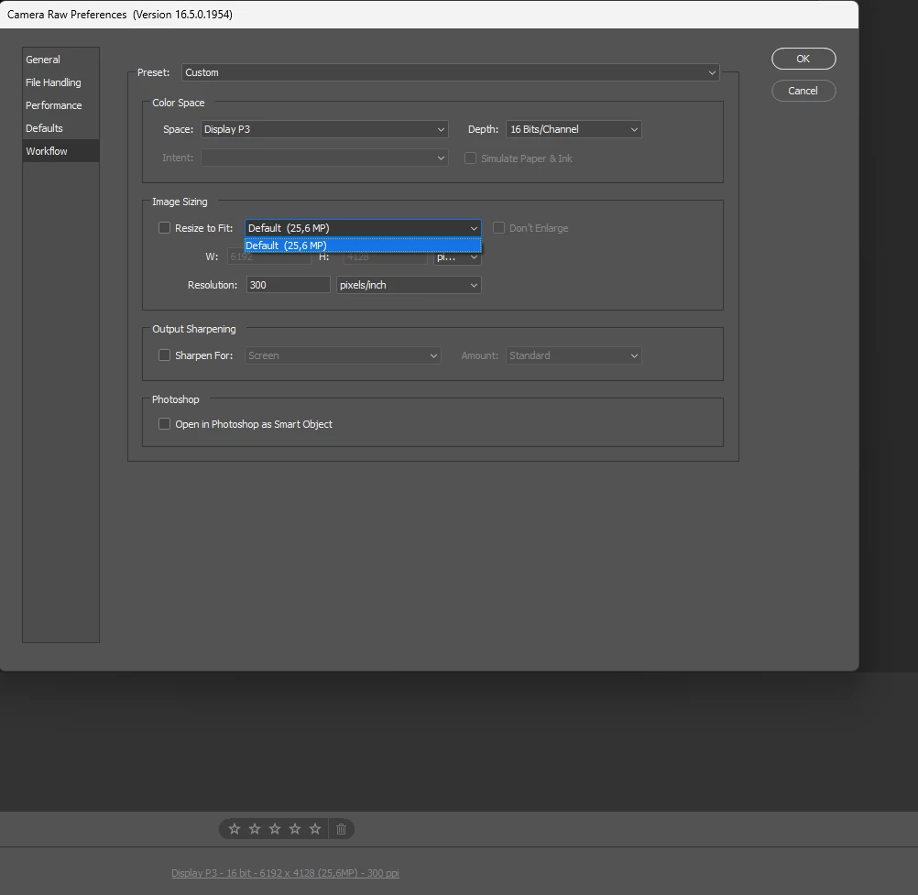The height and width of the screenshot is (895, 918).
Task: Open the width/height units dropdown
Action: (457, 258)
